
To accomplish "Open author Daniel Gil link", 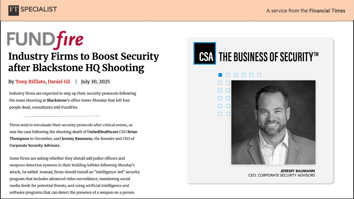I will click(x=59, y=82).
